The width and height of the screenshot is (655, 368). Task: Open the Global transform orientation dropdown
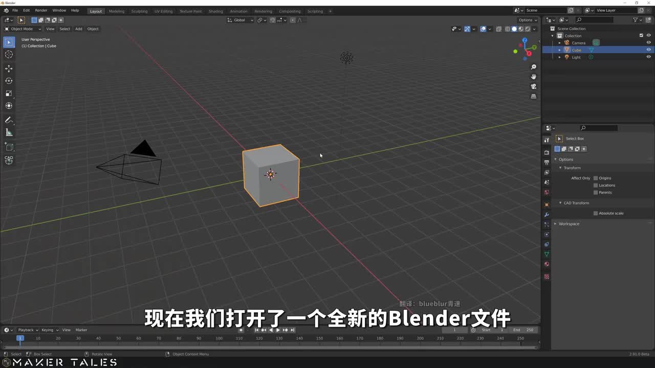241,20
